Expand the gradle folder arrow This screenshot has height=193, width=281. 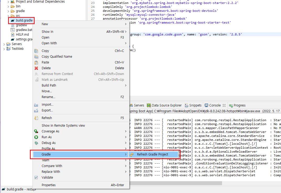click(8, 11)
